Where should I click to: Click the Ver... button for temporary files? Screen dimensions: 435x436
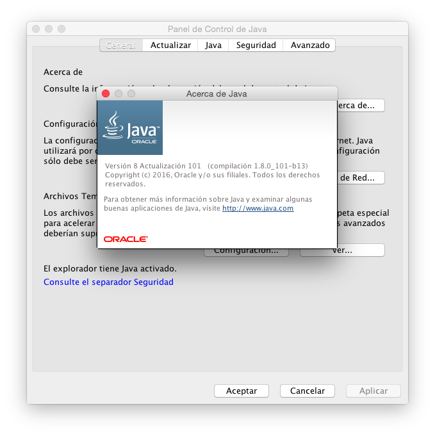tap(342, 252)
